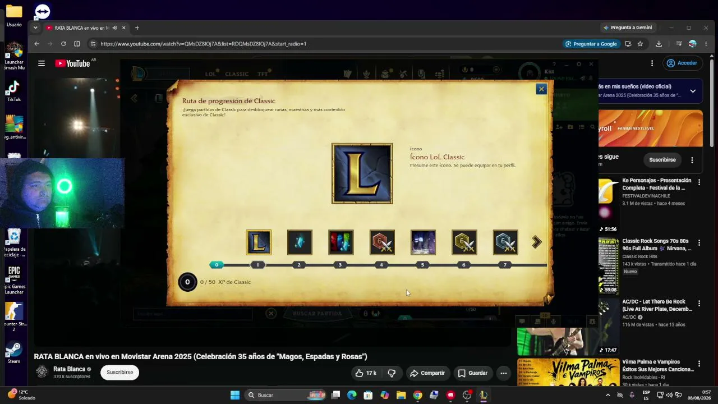Mute the RATA BLANCA tab audio
This screenshot has width=718, height=404.
[114, 27]
